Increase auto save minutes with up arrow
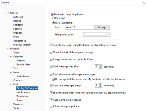 [101, 84]
